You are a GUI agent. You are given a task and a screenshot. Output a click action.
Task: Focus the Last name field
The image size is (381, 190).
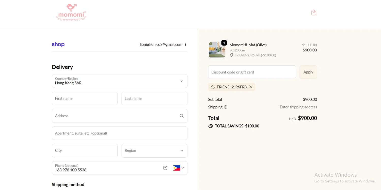(154, 99)
